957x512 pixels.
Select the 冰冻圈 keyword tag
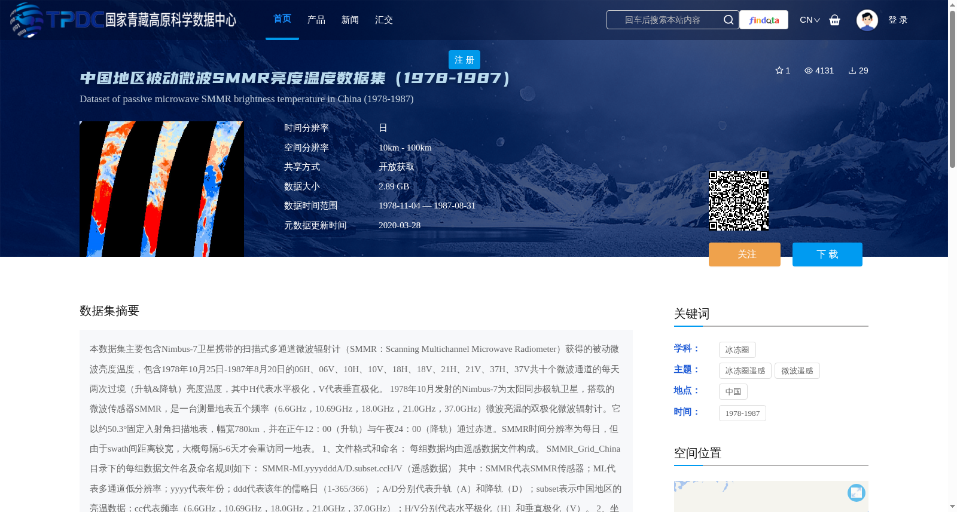click(x=737, y=349)
